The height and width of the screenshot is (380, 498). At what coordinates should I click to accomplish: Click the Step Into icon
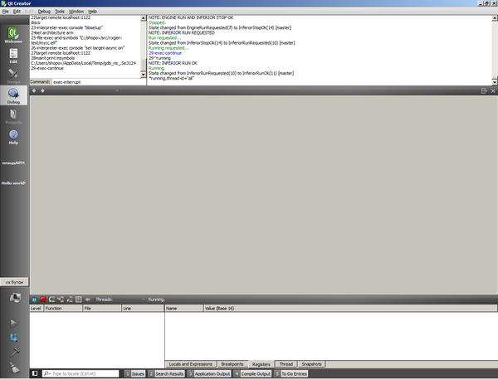click(61, 300)
